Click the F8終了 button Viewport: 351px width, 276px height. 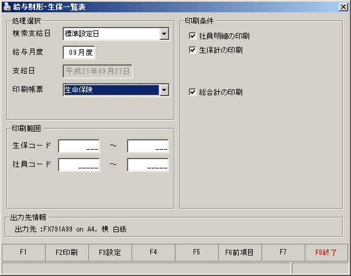coord(326,252)
